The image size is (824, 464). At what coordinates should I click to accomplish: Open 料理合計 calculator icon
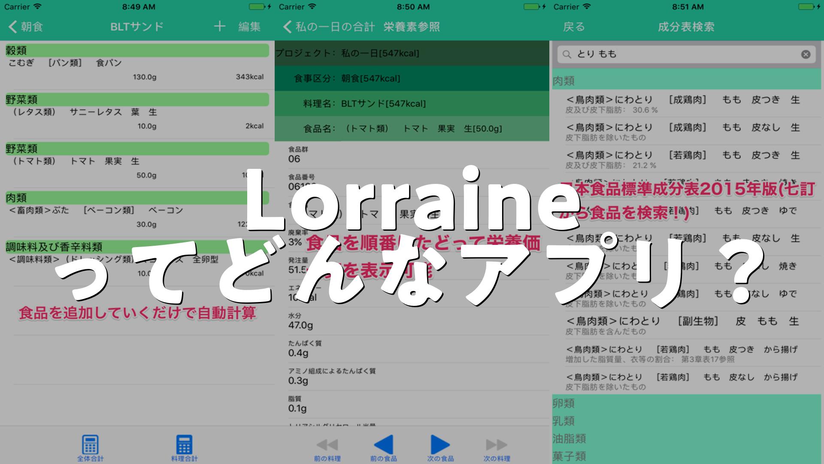click(184, 449)
